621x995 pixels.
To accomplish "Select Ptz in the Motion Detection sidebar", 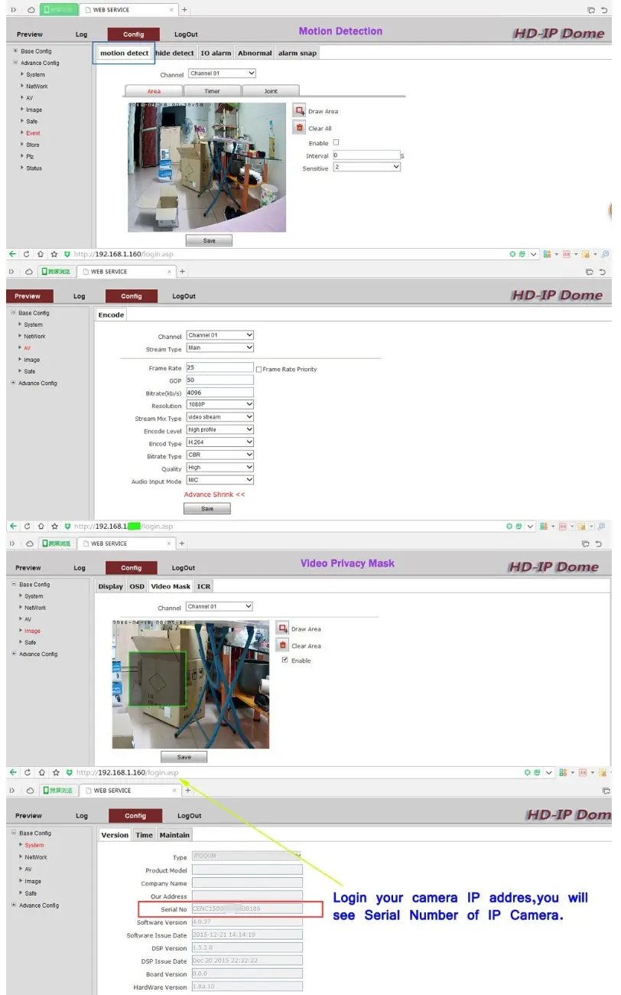I will [x=30, y=156].
